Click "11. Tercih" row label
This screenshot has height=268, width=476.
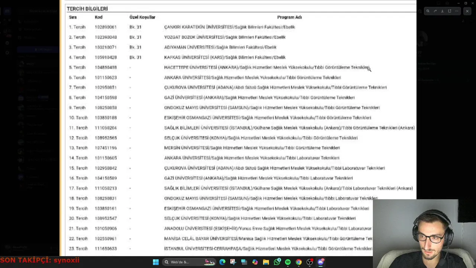(78, 128)
